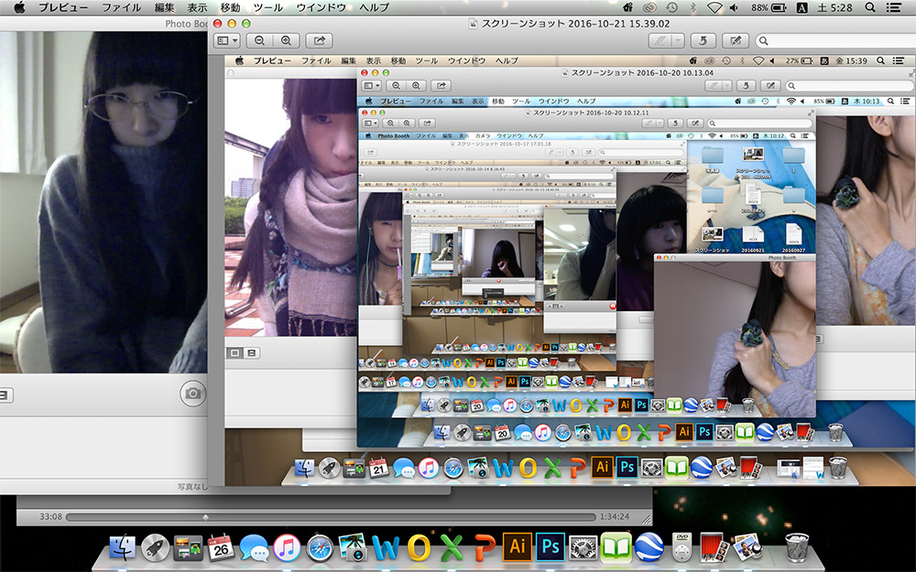Open volume control in top menu bar
916x572 pixels.
pyautogui.click(x=735, y=7)
